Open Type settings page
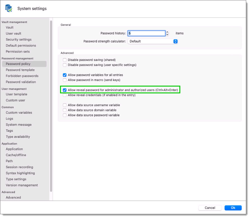 pos(16,179)
